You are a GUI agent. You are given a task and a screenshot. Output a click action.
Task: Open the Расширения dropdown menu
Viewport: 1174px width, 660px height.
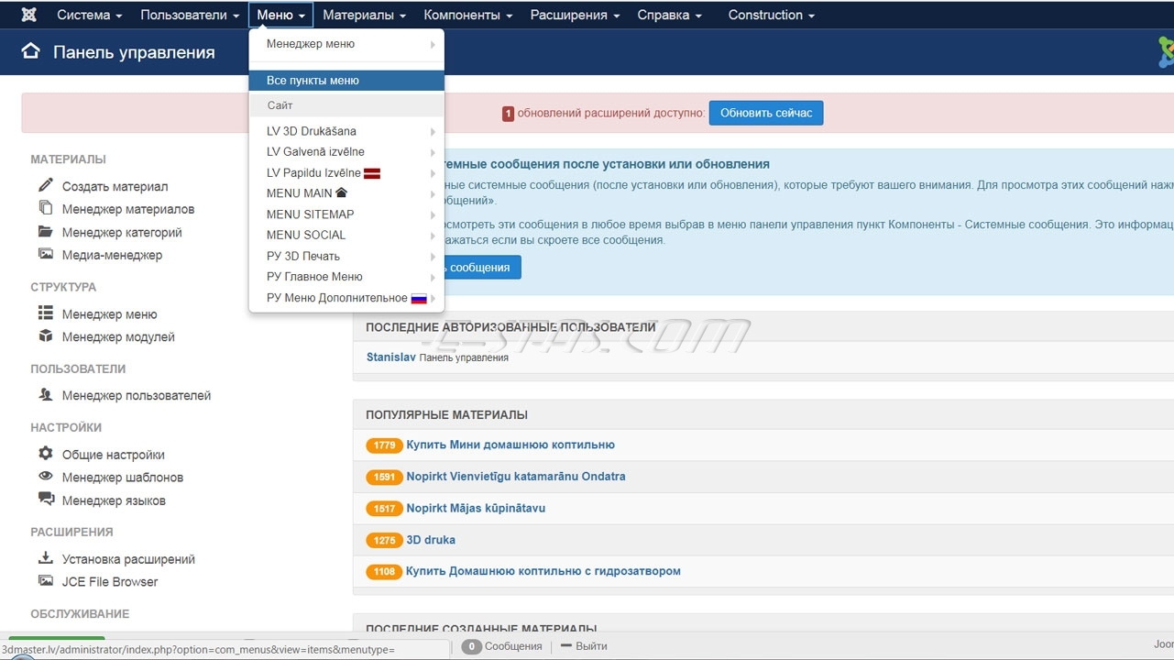point(575,15)
